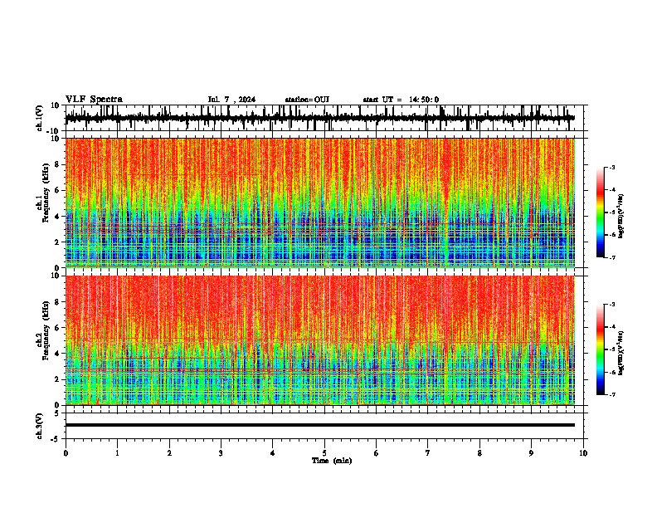The image size is (657, 508).
Task: Click the "ch.3(V)" axis label
Action: pyautogui.click(x=40, y=427)
